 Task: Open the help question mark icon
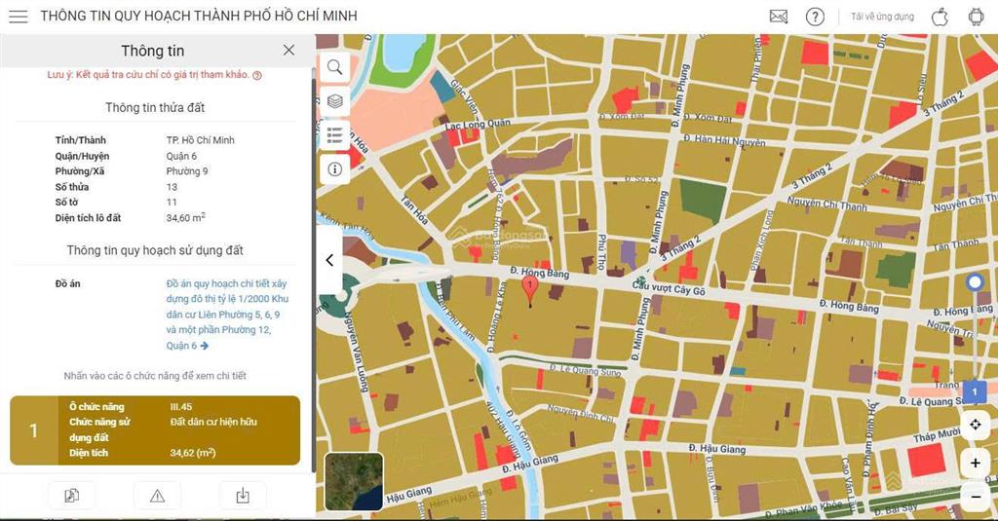[x=815, y=17]
